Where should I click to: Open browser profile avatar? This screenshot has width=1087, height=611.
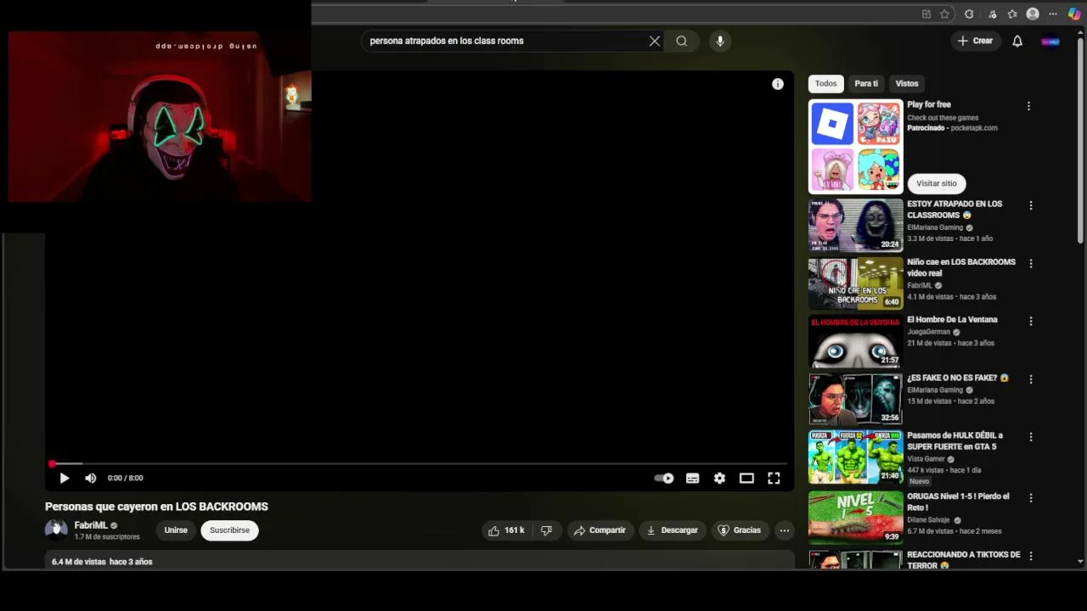[1033, 14]
